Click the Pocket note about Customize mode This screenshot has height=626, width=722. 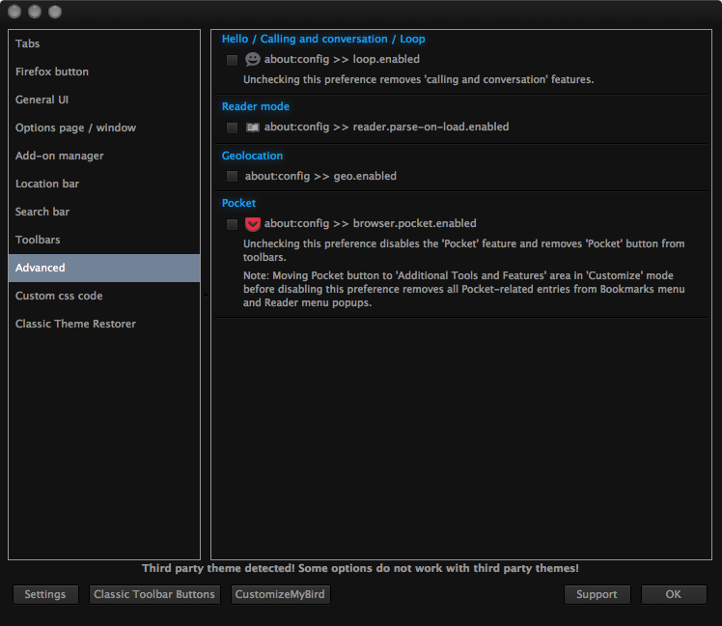[x=463, y=290]
